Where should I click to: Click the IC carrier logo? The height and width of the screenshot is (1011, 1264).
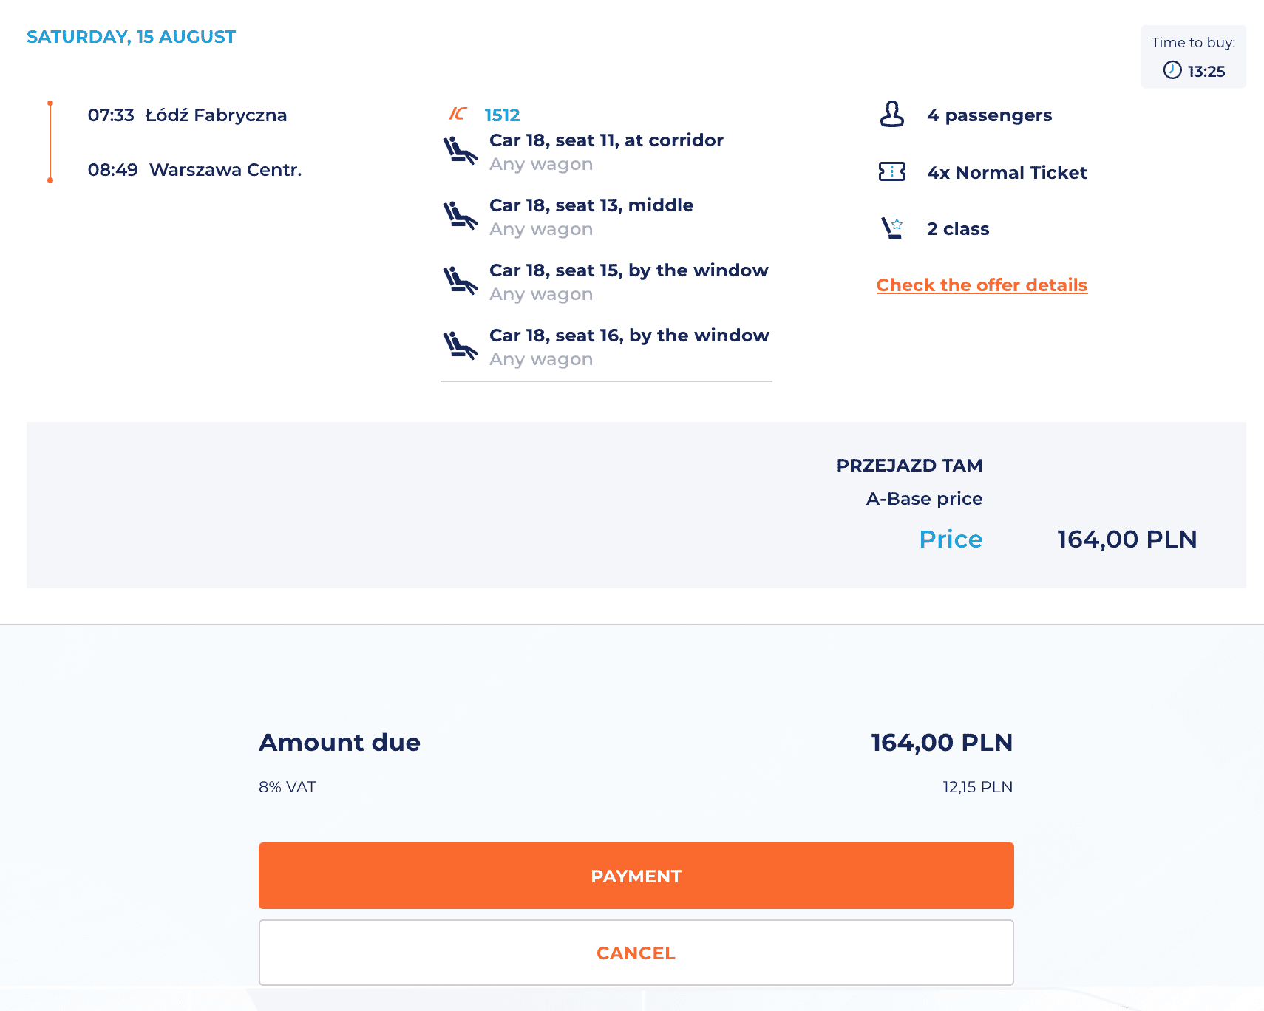tap(458, 114)
